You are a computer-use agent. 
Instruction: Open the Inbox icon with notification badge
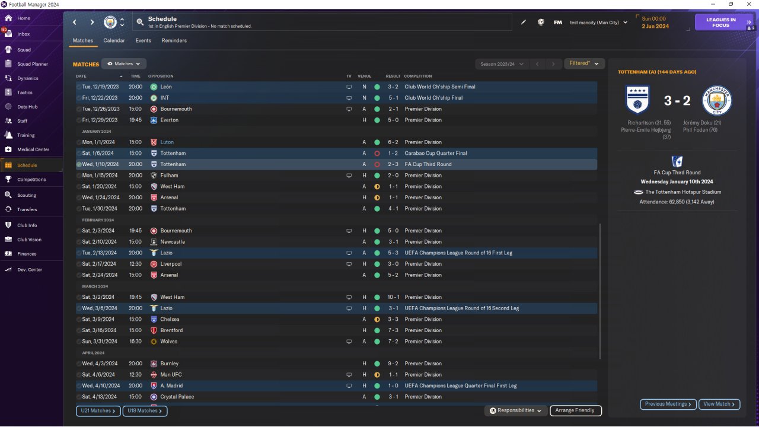coord(8,33)
